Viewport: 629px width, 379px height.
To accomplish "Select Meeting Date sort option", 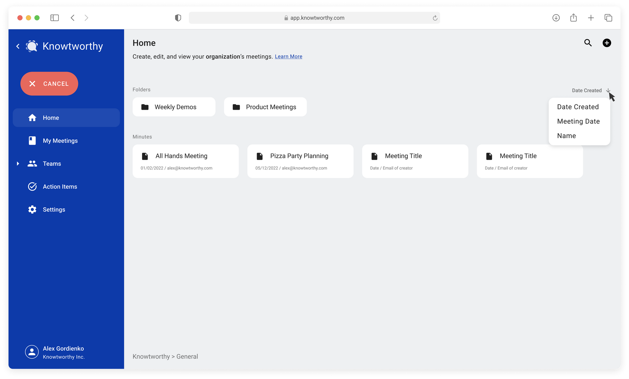I will coord(579,121).
